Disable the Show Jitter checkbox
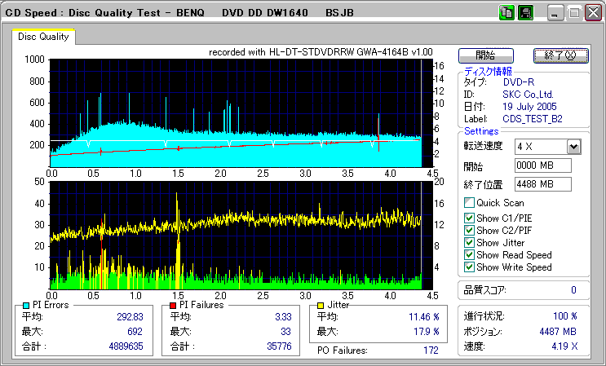 [x=469, y=243]
